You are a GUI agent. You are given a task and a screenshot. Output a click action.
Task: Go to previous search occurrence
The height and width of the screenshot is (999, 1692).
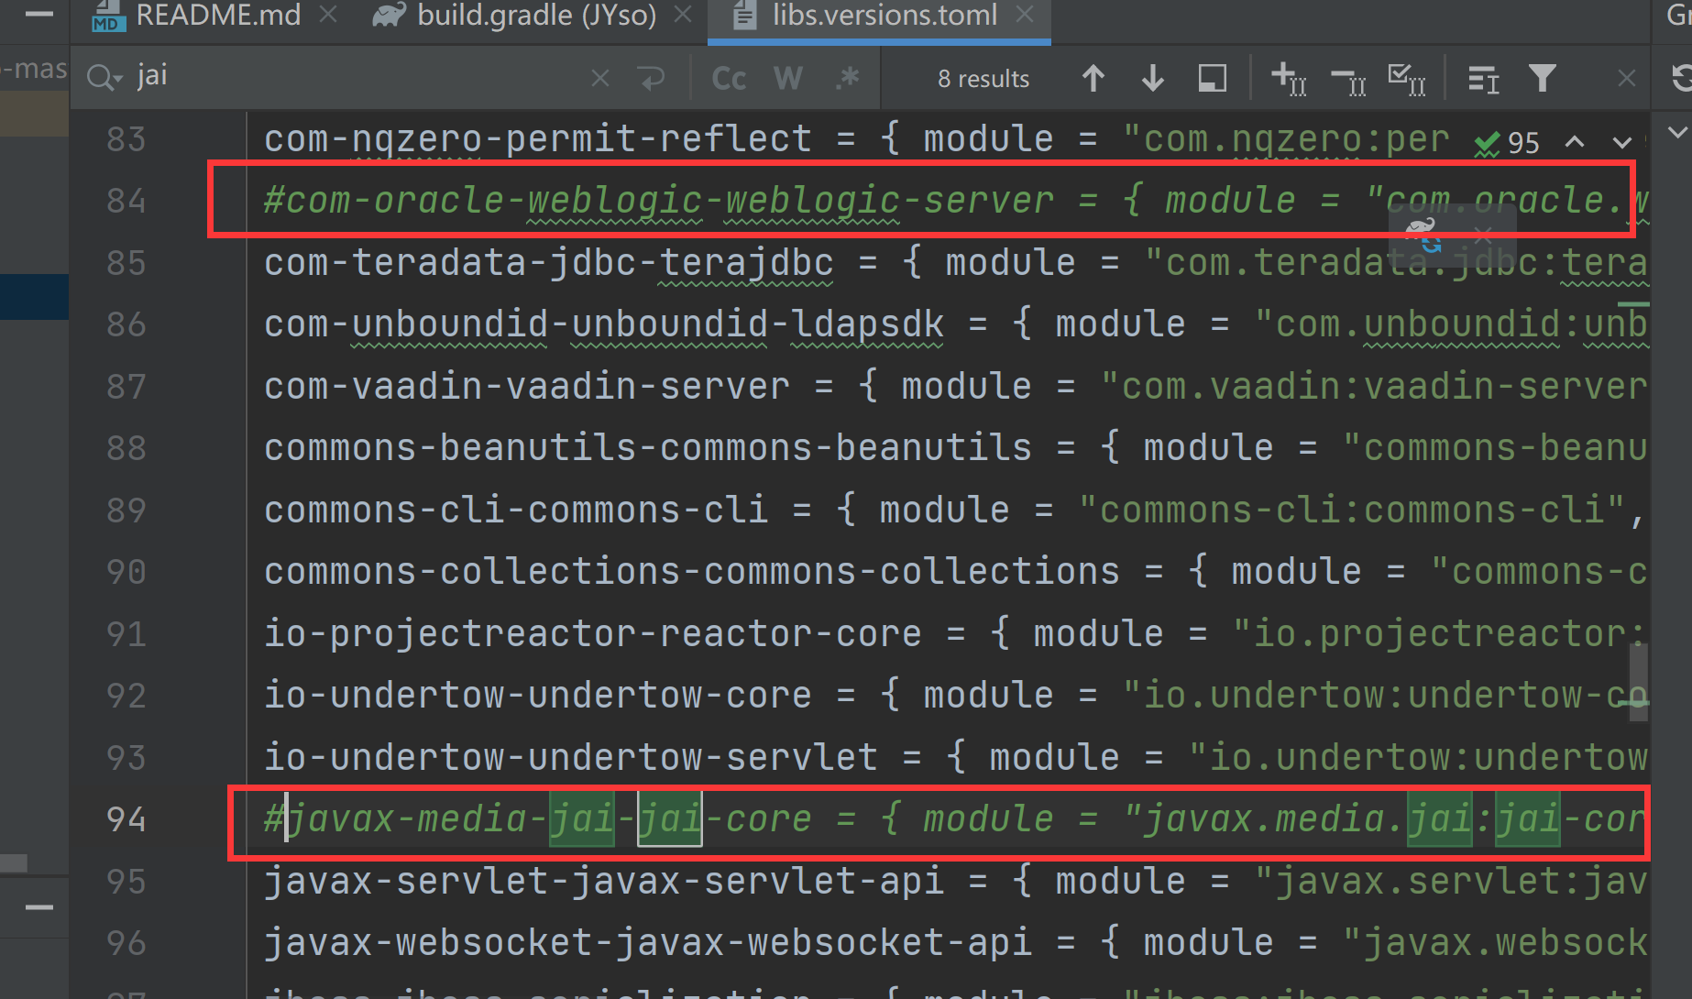pyautogui.click(x=1093, y=79)
